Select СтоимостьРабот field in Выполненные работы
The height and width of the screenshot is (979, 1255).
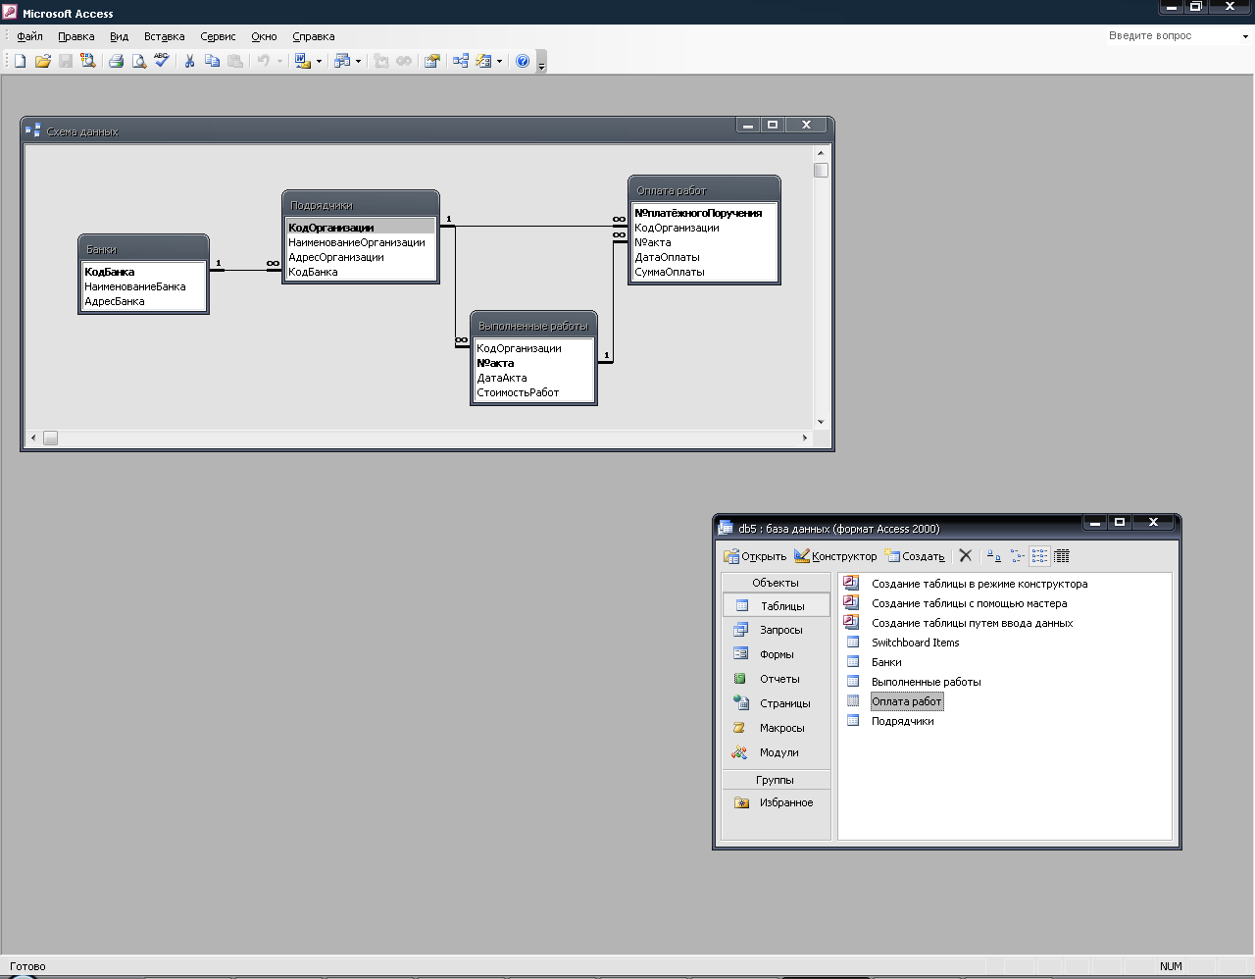[x=533, y=392]
